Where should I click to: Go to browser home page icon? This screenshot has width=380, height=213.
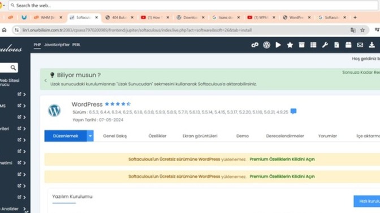(x=4, y=30)
